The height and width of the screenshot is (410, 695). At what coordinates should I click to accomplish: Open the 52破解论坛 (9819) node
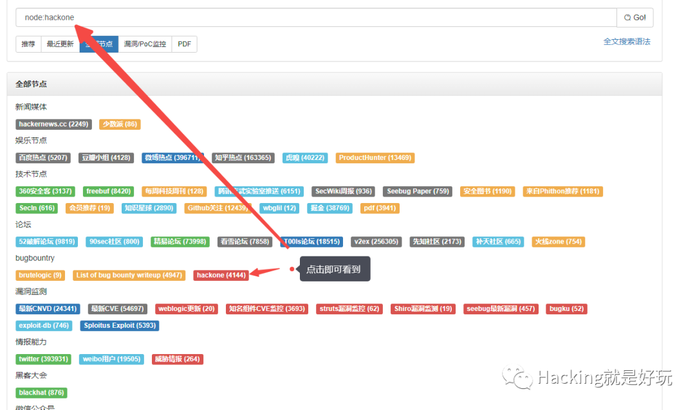(x=47, y=242)
